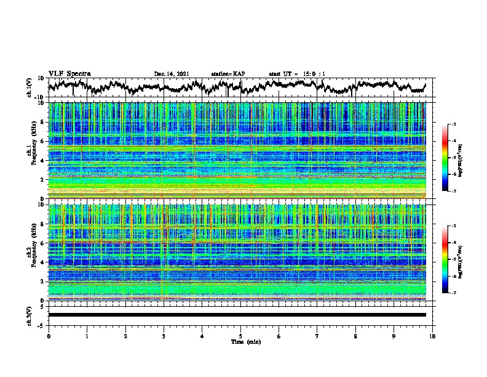Click the "Time (min)" axis label

tap(246, 342)
